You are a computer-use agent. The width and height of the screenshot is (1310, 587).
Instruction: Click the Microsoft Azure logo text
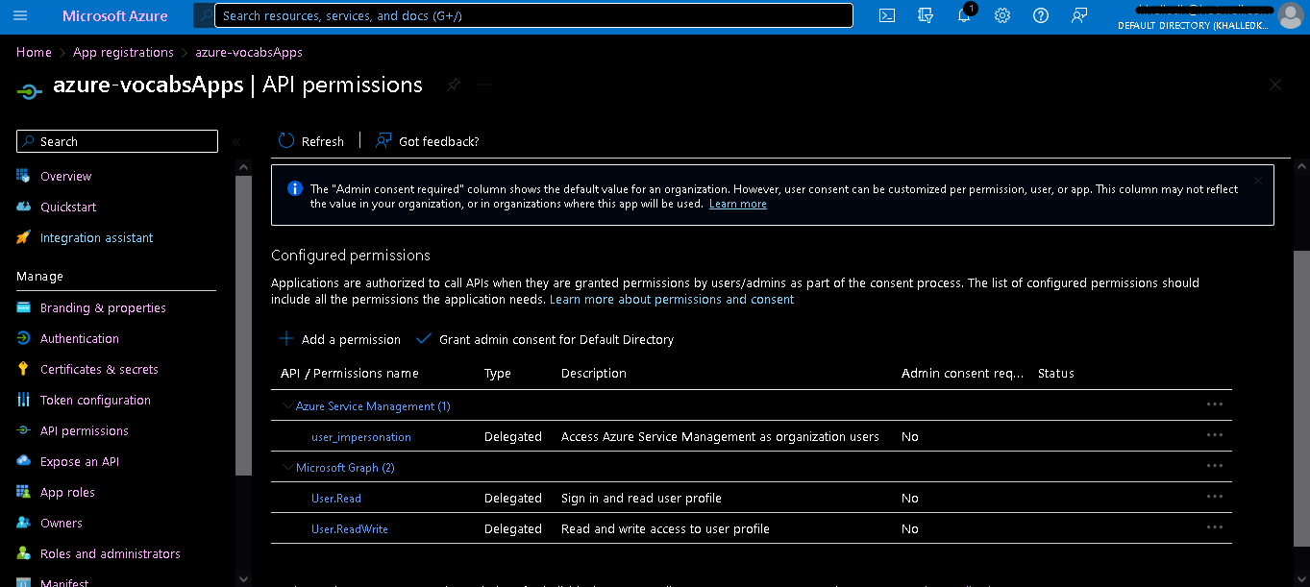(115, 15)
